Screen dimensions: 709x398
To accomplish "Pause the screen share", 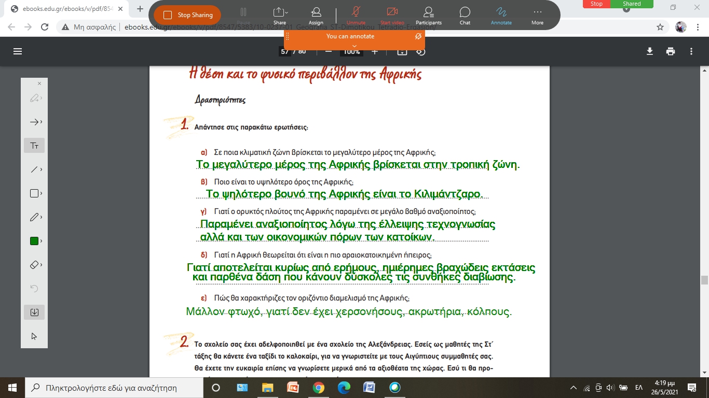I will [243, 15].
